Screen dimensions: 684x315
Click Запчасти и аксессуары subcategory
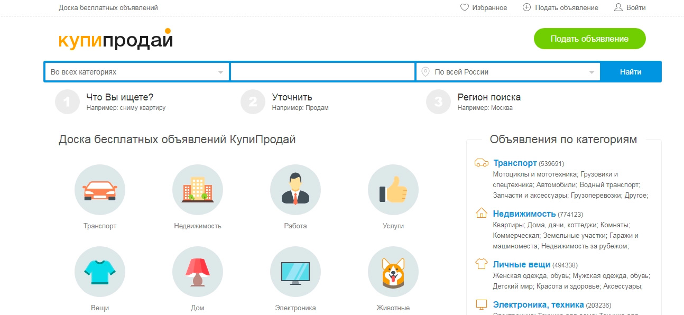[531, 195]
